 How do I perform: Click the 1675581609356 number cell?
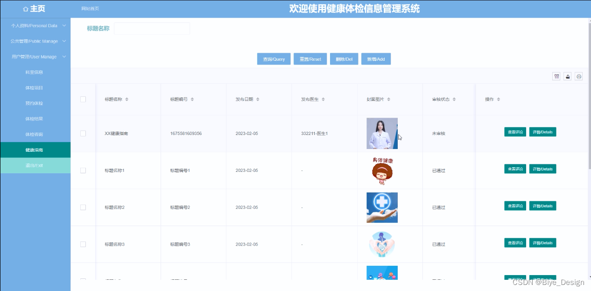point(186,134)
